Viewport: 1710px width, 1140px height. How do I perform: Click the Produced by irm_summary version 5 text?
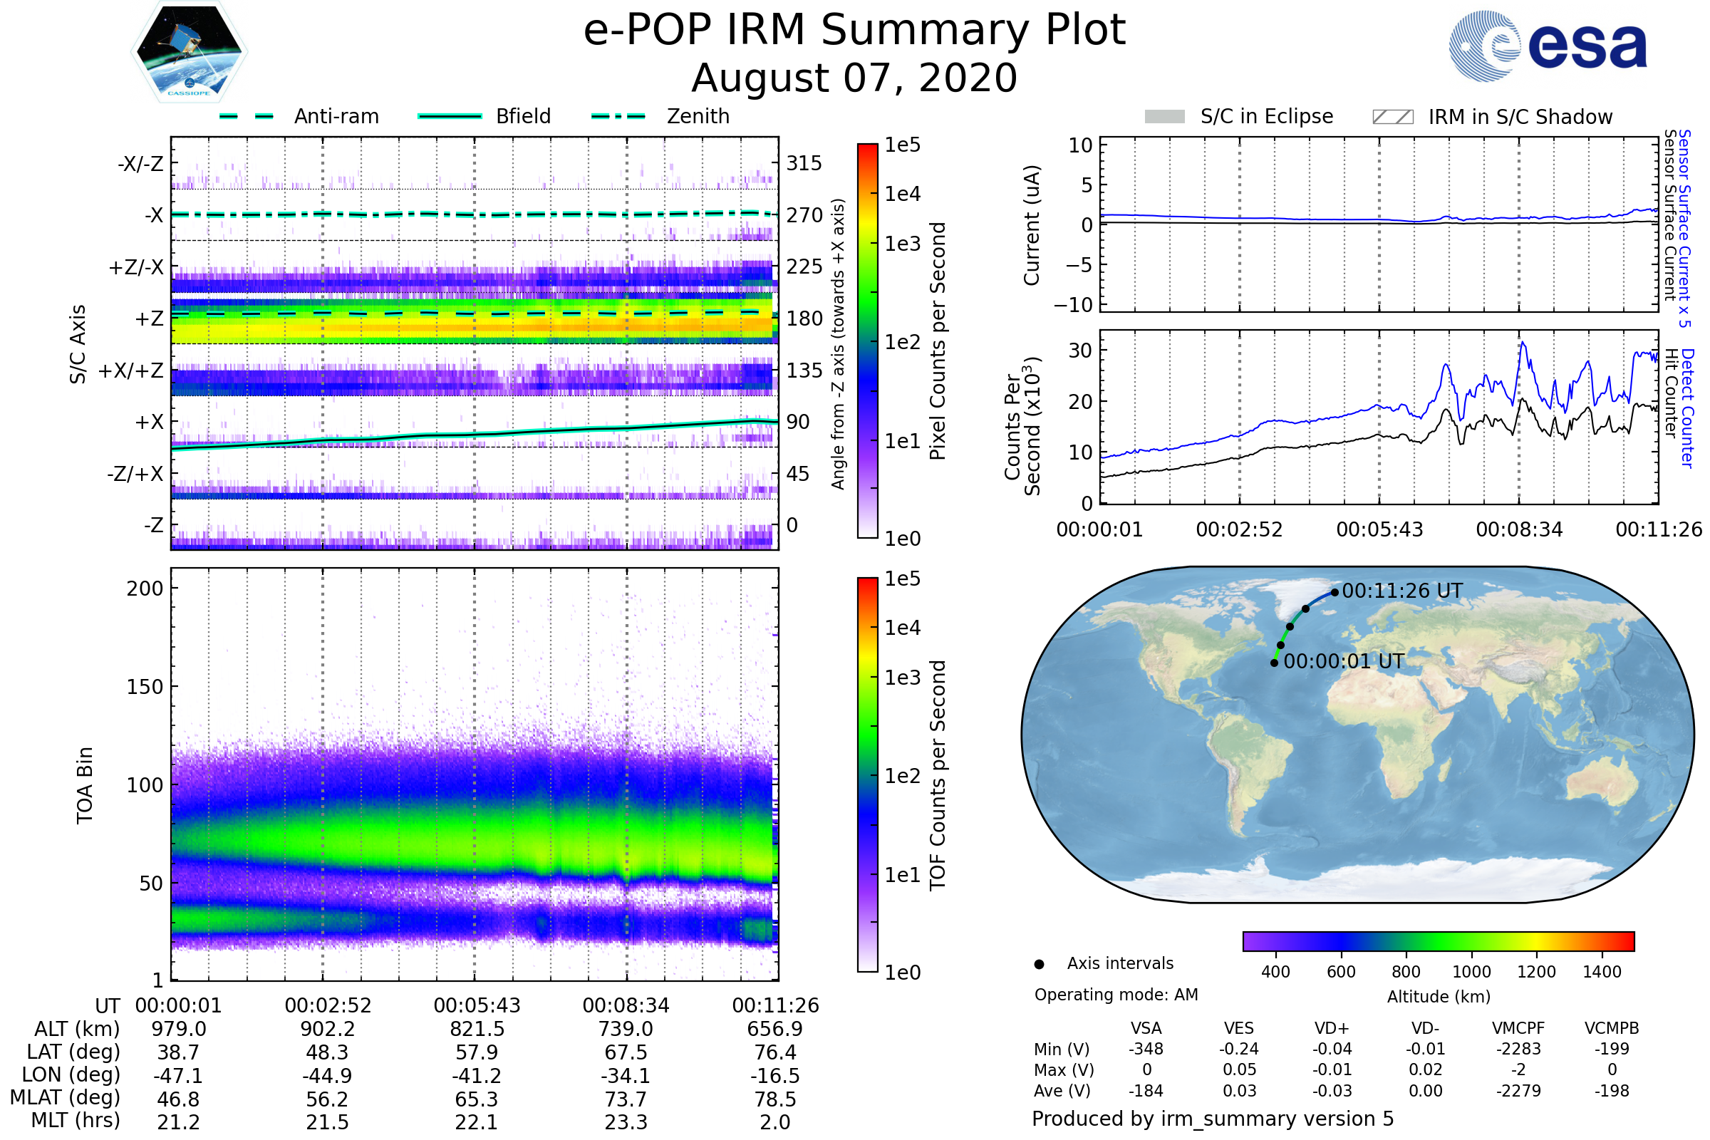coord(1213,1119)
